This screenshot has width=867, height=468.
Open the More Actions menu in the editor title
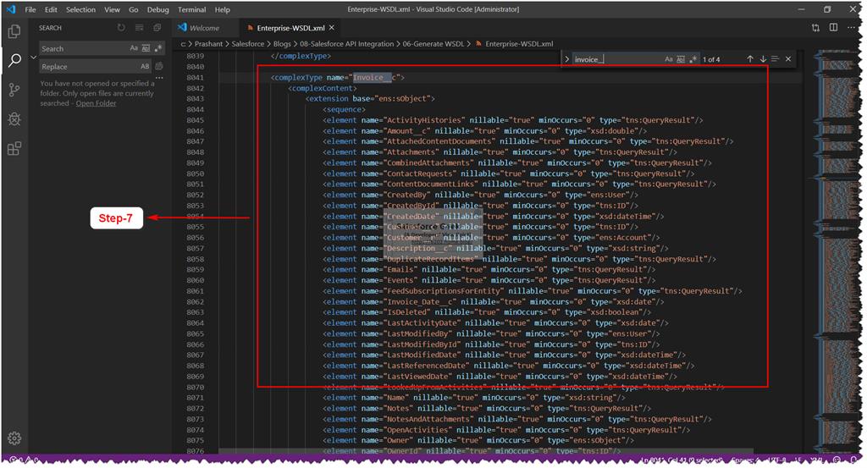pos(851,28)
